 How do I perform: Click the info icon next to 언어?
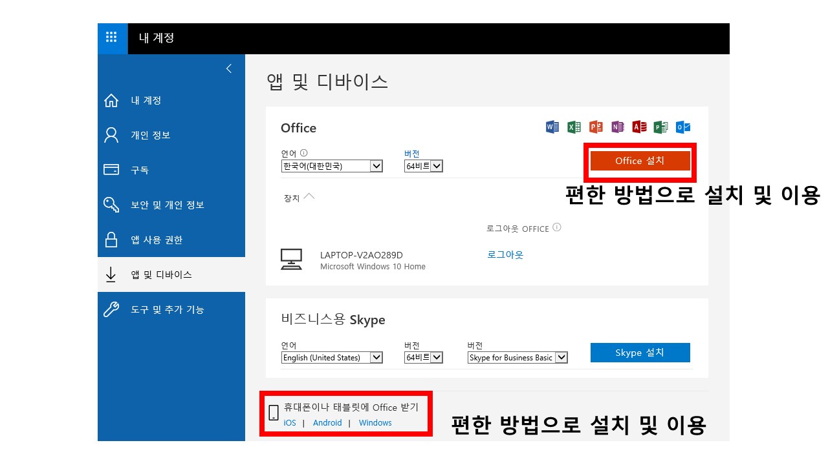[304, 154]
